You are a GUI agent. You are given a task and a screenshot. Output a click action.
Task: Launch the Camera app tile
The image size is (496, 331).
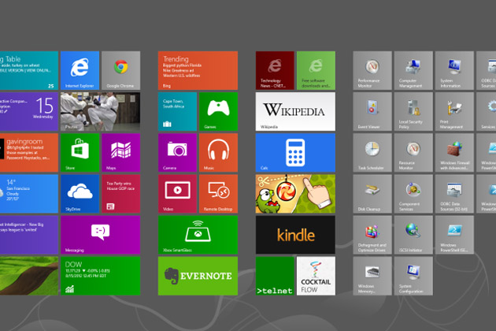(x=177, y=151)
